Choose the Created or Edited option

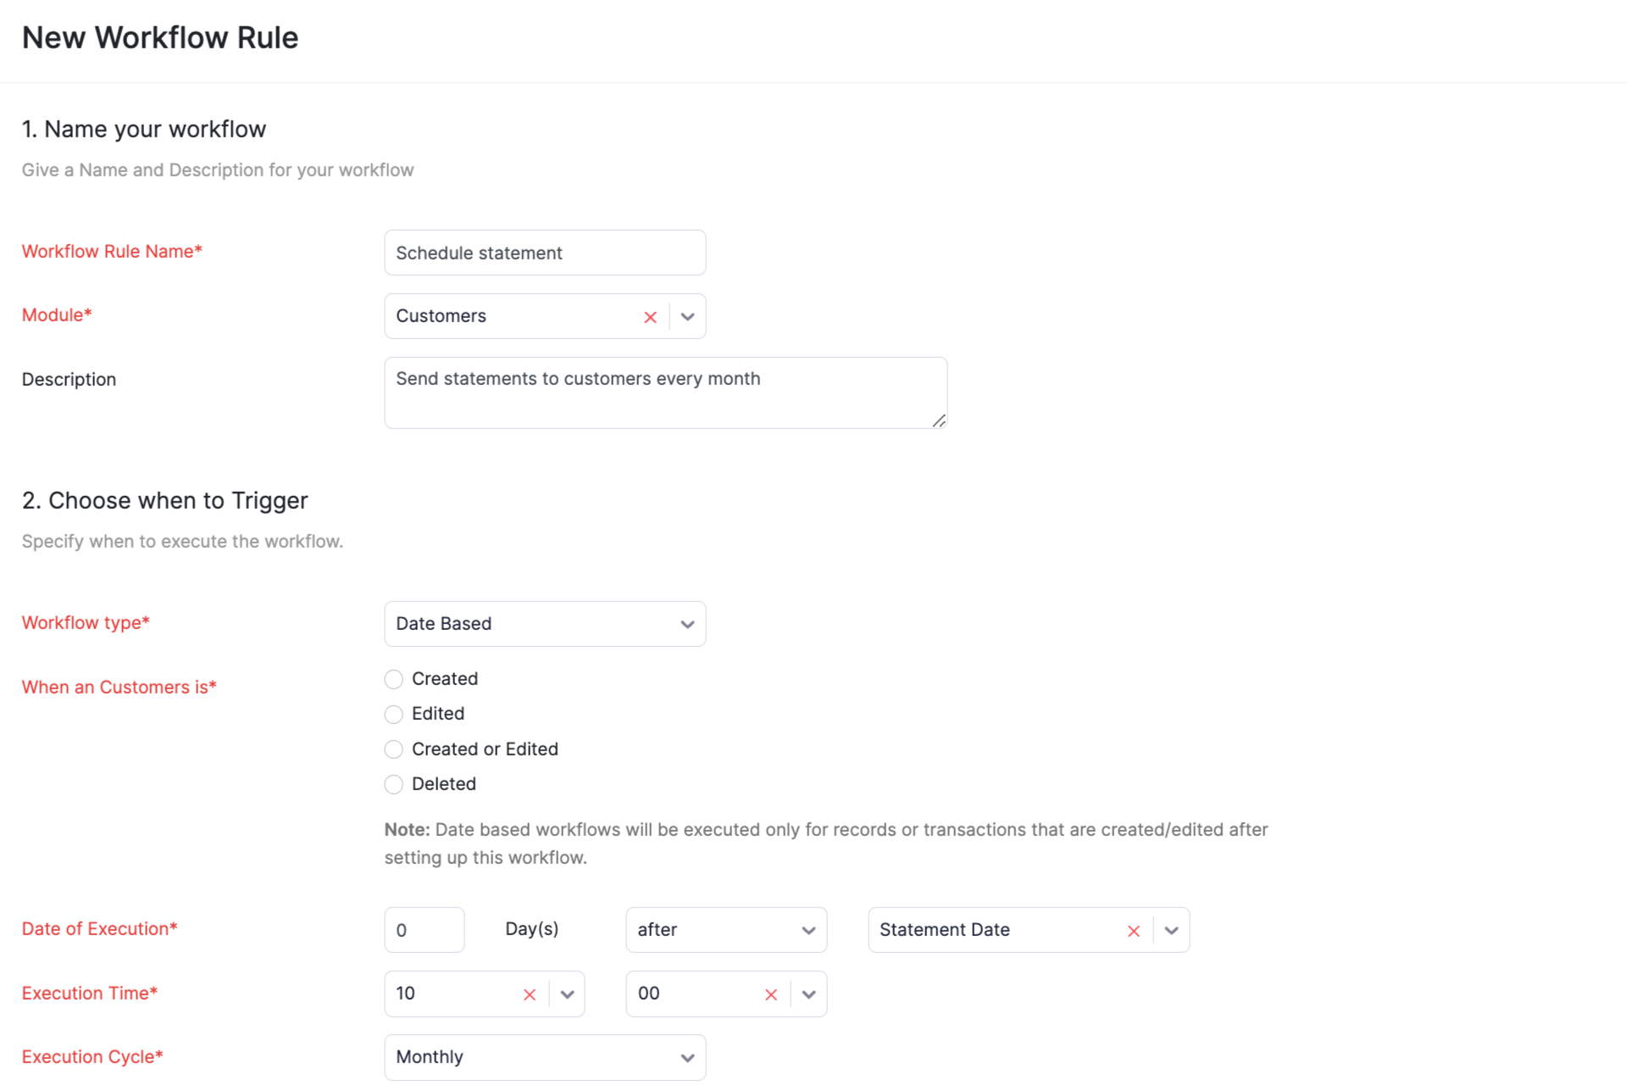(393, 749)
